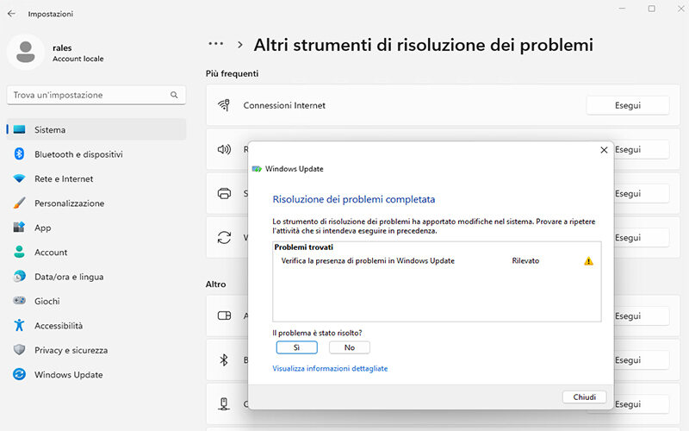Click the webcam troubleshooter row icon
689x431 pixels.
click(224, 403)
